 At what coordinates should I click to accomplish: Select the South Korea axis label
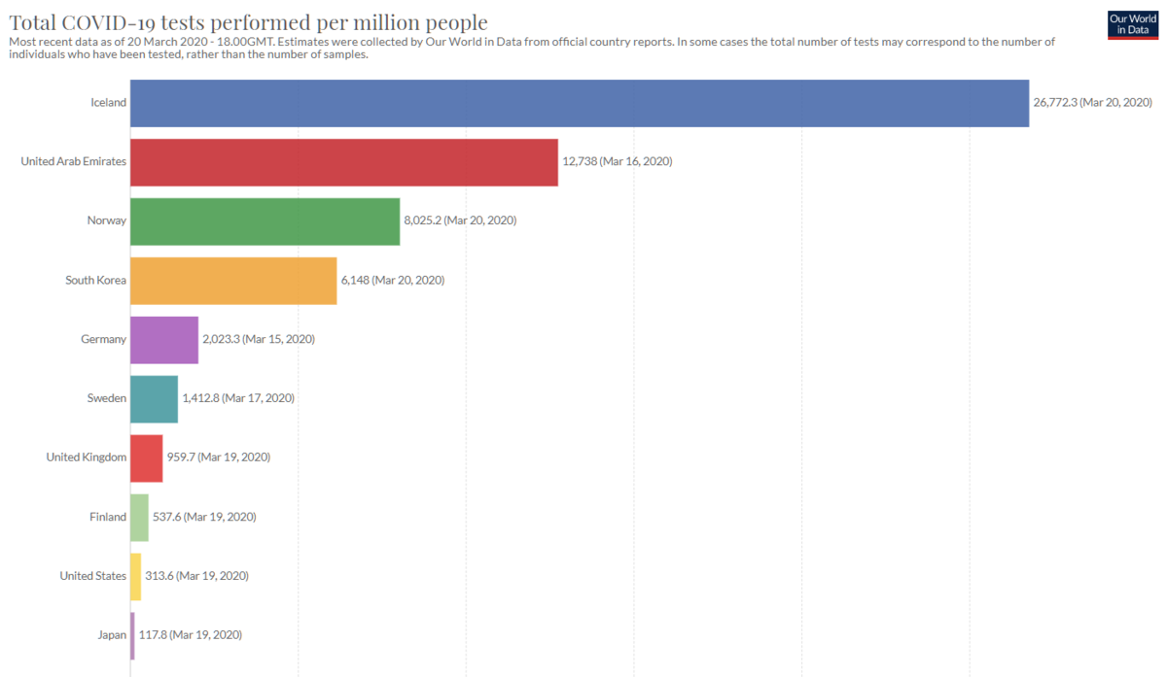[95, 281]
